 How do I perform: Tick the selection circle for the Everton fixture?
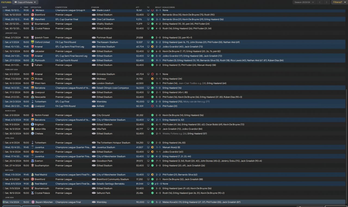tap(4, 161)
